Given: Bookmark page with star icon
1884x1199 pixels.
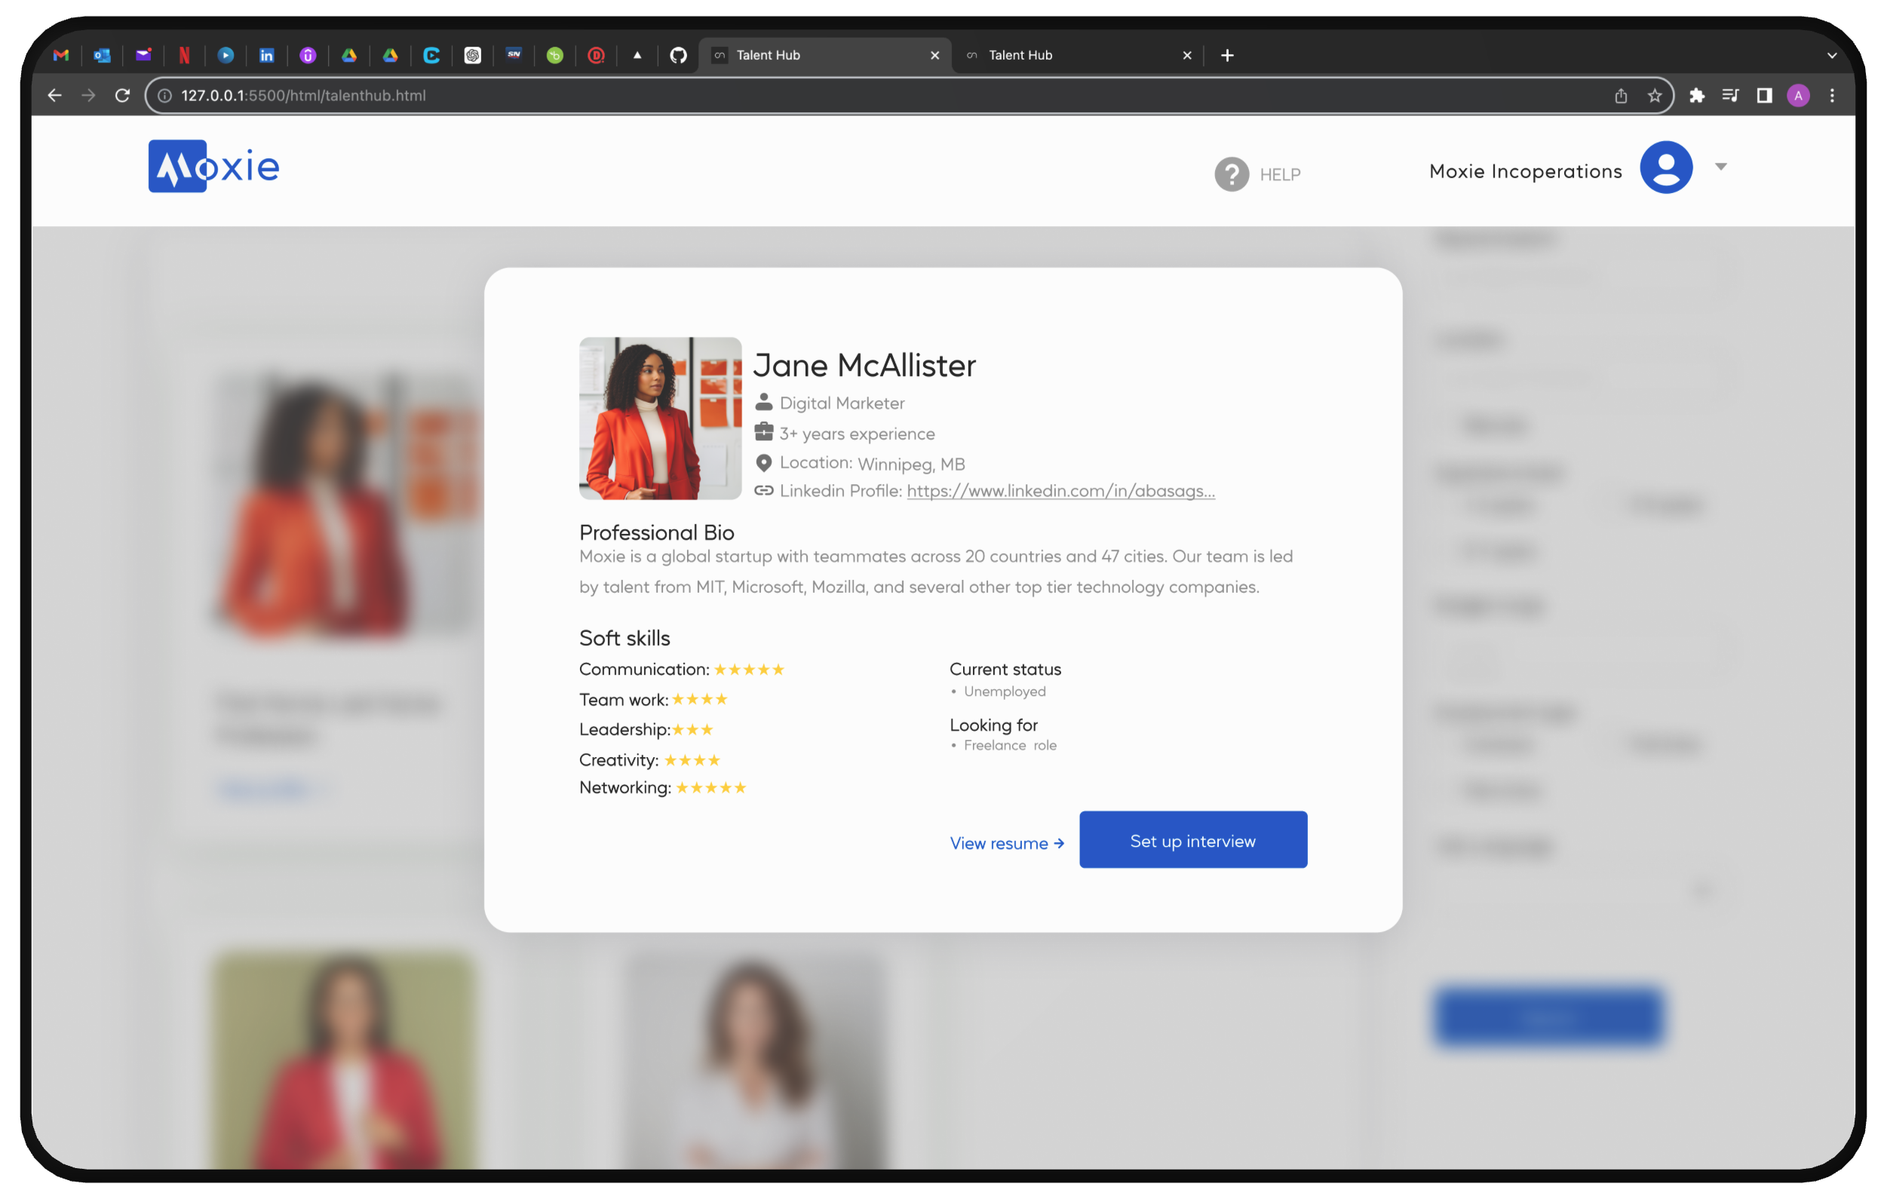Looking at the screenshot, I should point(1654,96).
